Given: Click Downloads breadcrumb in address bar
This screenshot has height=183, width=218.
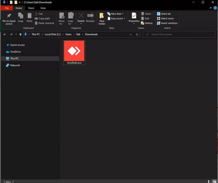Looking at the screenshot, I should [x=91, y=34].
